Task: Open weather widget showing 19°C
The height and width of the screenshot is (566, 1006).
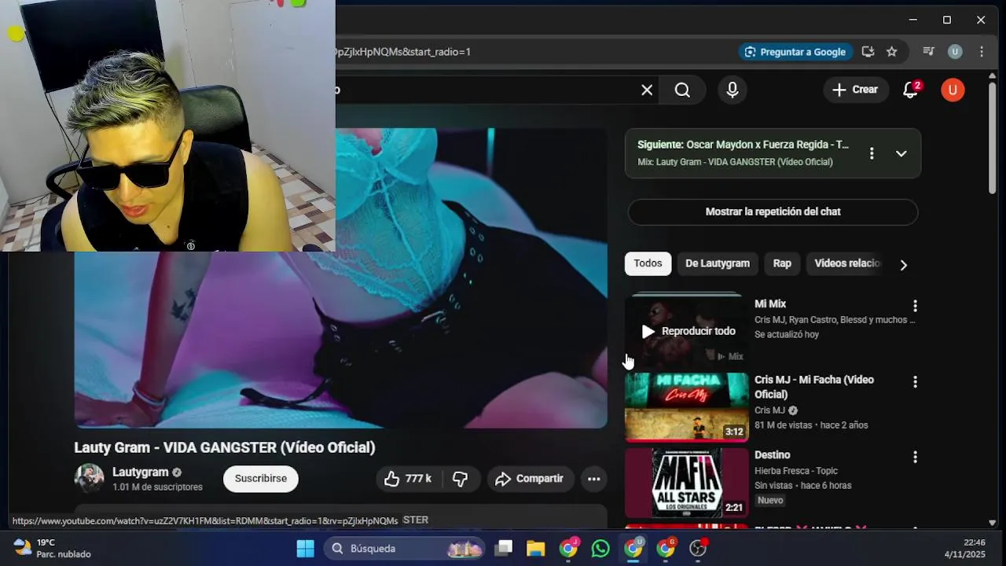Action: pos(52,548)
